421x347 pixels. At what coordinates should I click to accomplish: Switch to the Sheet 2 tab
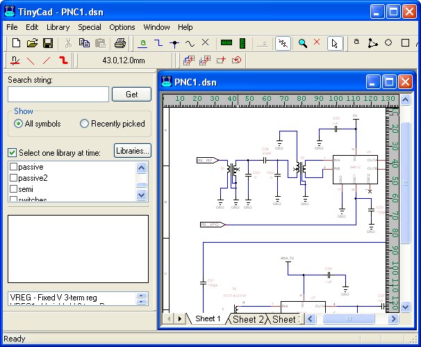coord(248,319)
